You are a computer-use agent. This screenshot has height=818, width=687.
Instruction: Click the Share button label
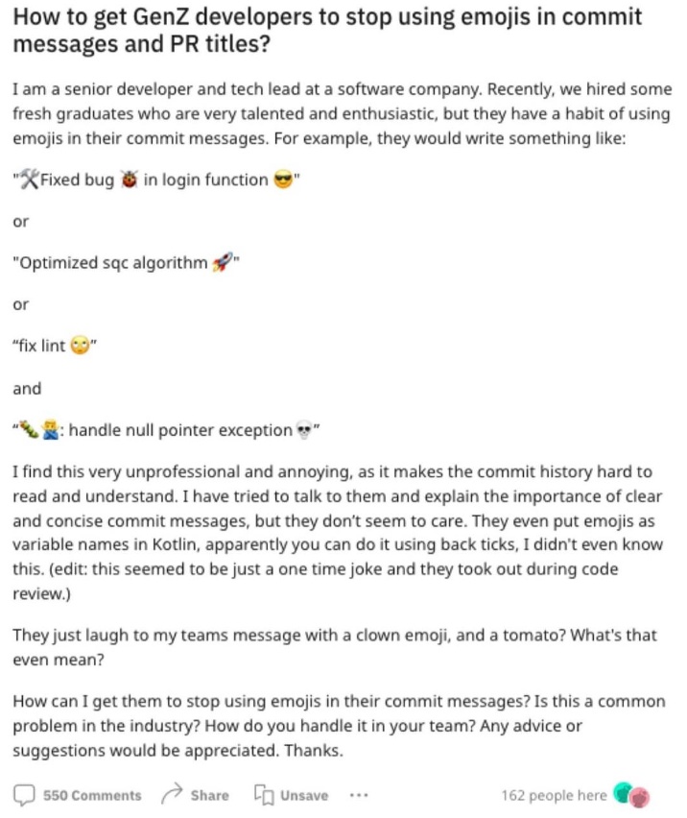209,795
